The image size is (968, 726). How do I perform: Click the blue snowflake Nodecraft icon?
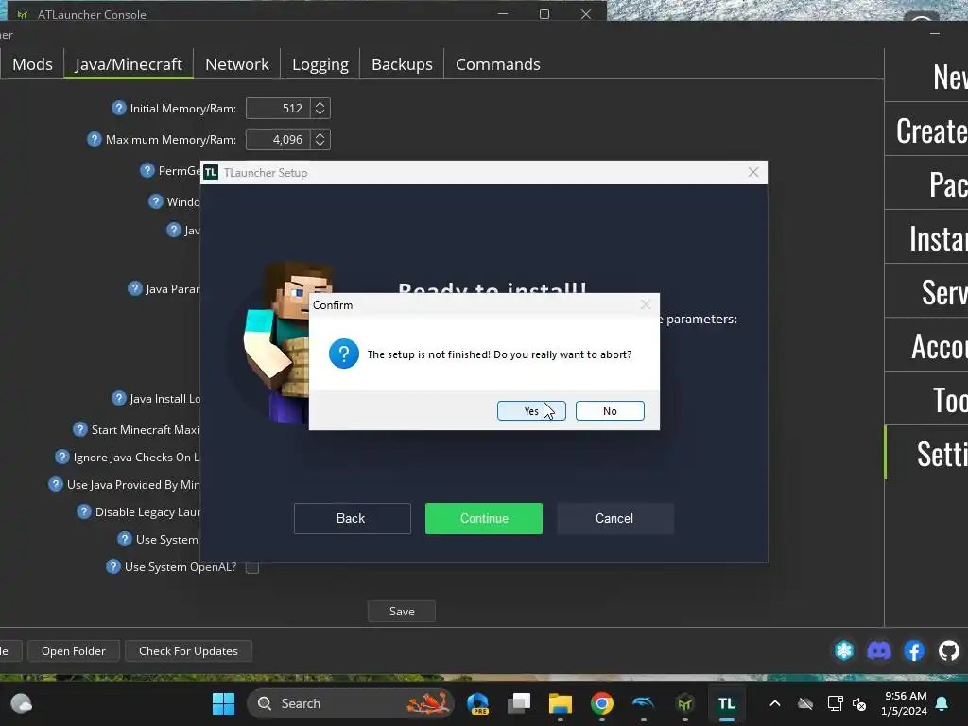coord(844,650)
